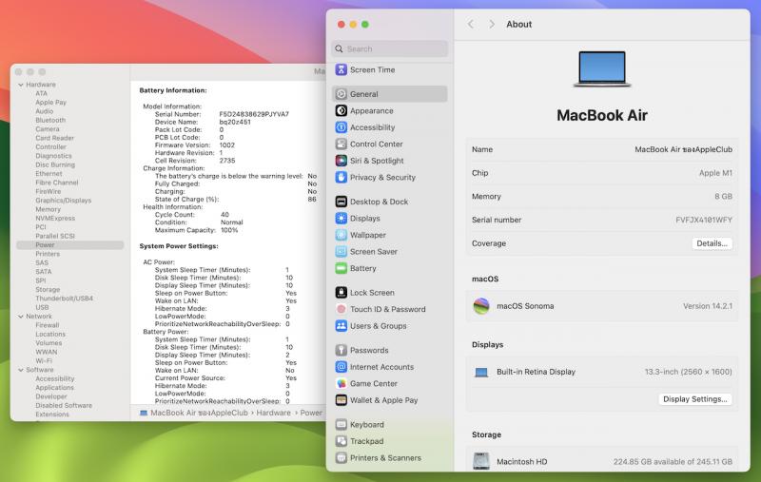This screenshot has width=761, height=482.
Task: Open Accessibility settings icon
Action: (341, 127)
